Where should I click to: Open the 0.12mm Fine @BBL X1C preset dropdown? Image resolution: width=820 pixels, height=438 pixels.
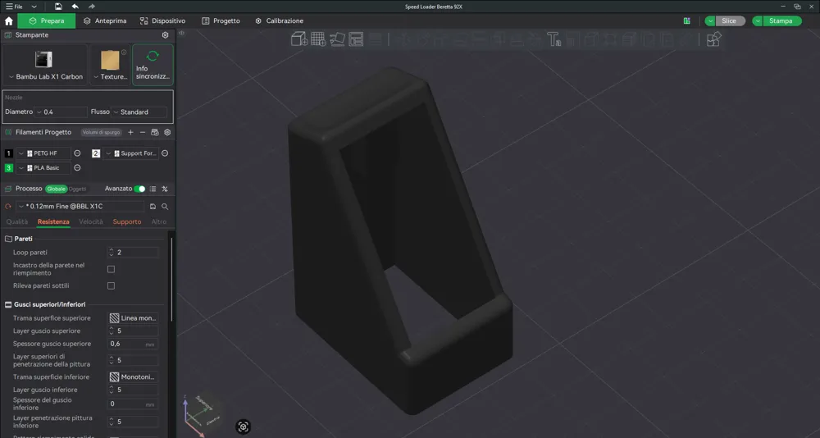point(80,207)
